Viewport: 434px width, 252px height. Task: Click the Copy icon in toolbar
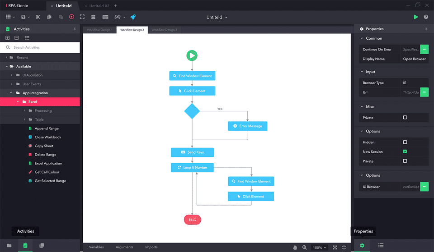[x=49, y=17]
